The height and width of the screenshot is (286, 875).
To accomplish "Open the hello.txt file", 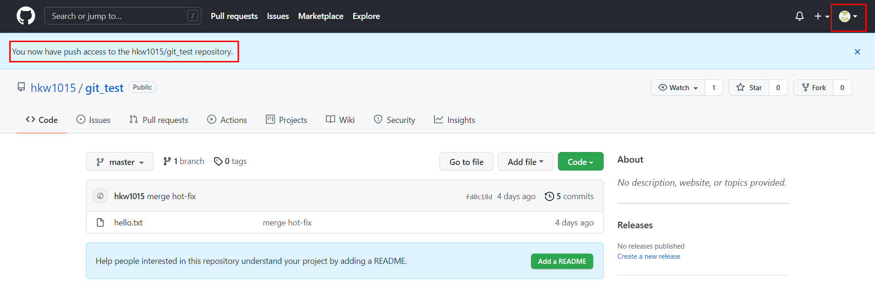I will click(128, 223).
